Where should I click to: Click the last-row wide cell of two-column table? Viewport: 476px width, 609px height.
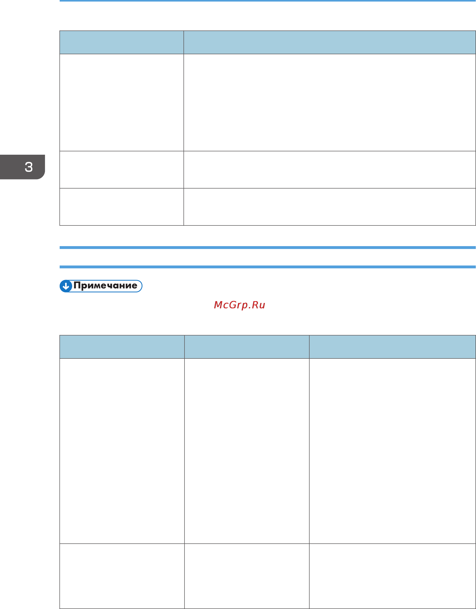(330, 207)
